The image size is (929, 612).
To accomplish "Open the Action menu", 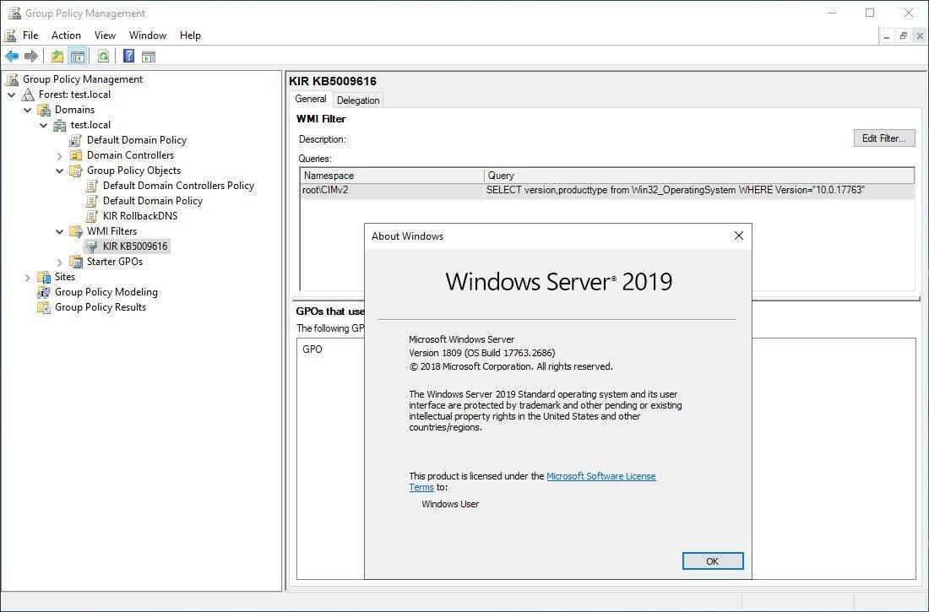I will [66, 35].
